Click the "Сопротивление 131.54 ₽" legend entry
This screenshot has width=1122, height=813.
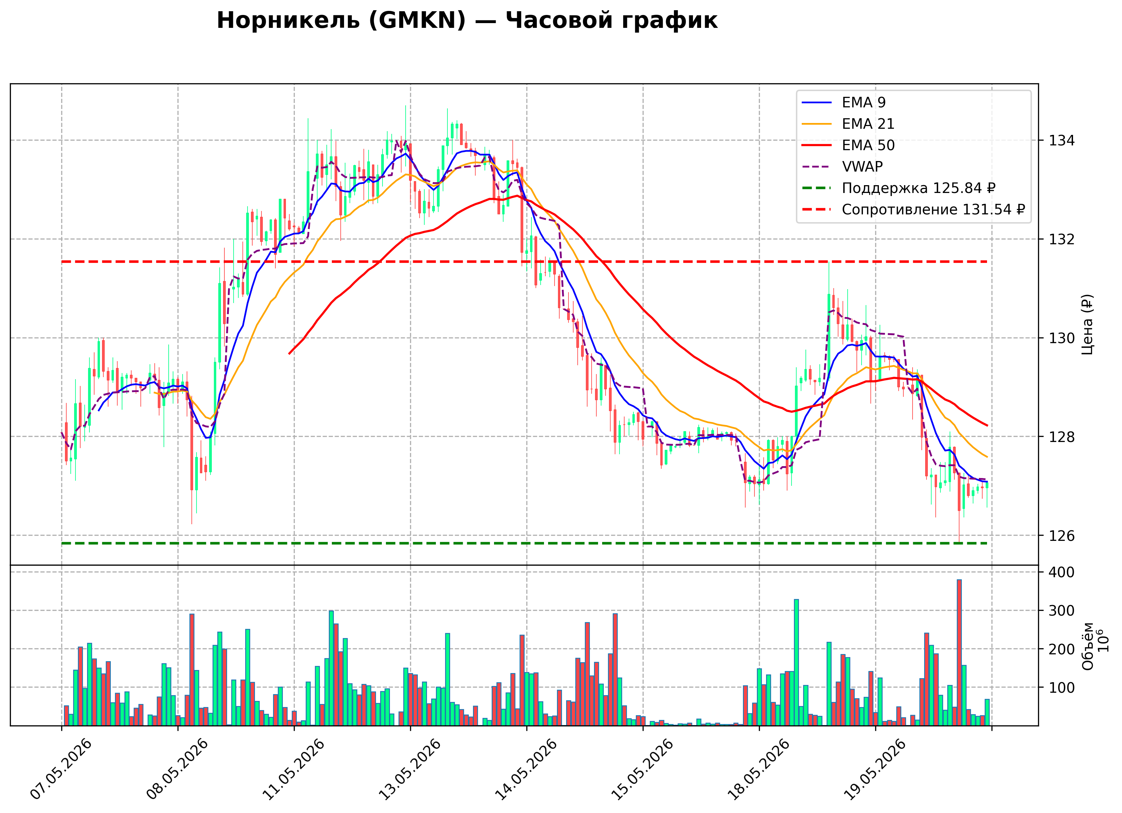tap(914, 210)
